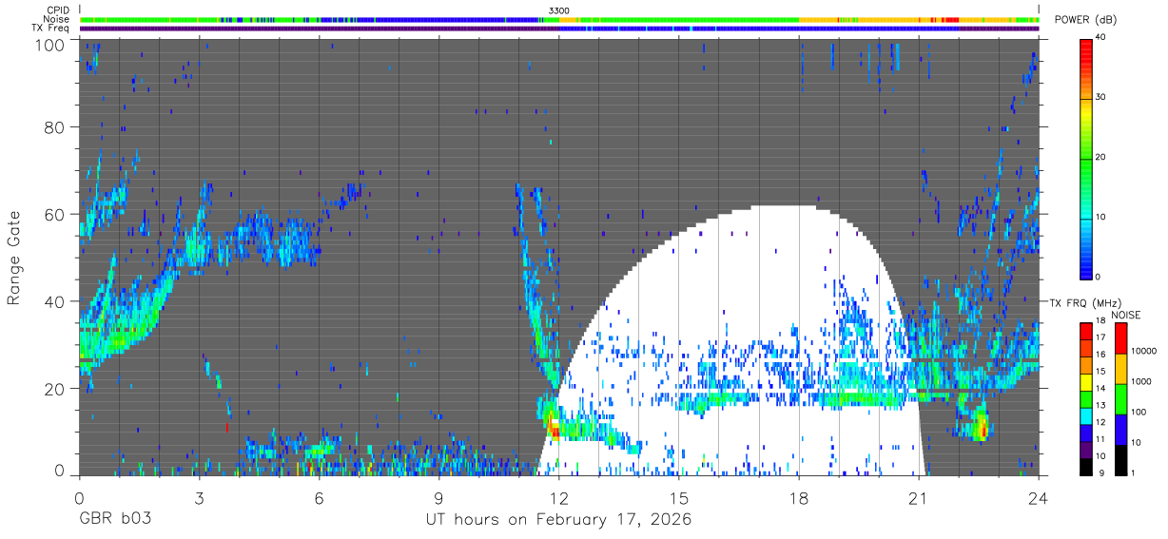Click the 9 MHz TX frequency value
The height and width of the screenshot is (539, 1168).
(x=1102, y=472)
